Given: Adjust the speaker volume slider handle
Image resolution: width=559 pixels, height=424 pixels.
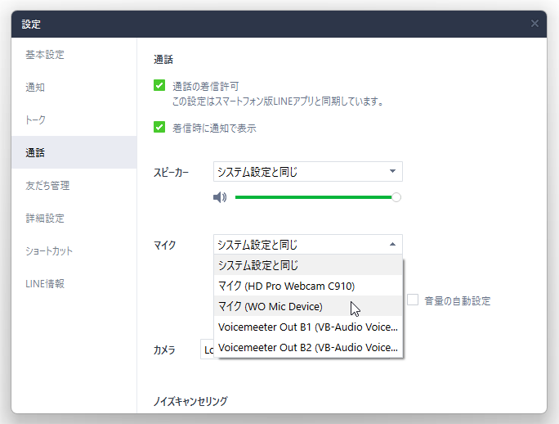Looking at the screenshot, I should [396, 197].
